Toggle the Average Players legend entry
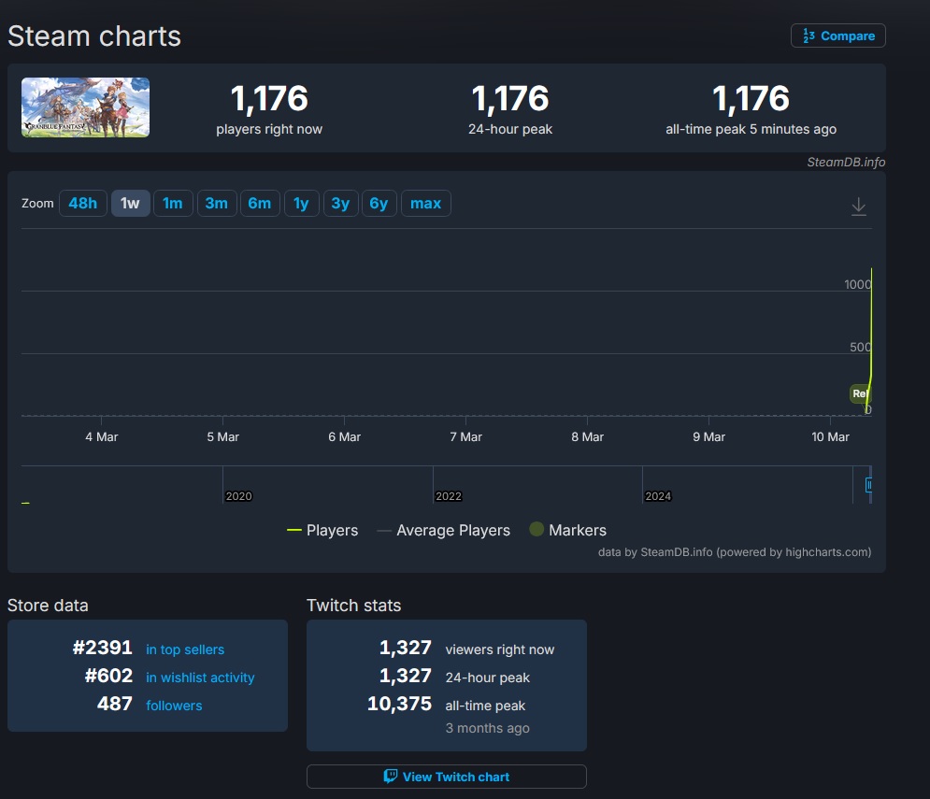 pos(444,530)
